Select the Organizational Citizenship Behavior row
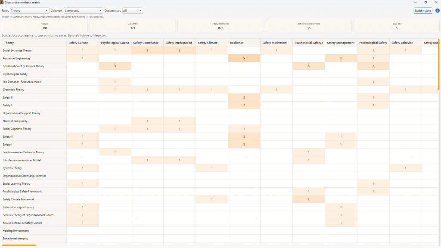Screen dimensions: 441x248 tap(34, 176)
